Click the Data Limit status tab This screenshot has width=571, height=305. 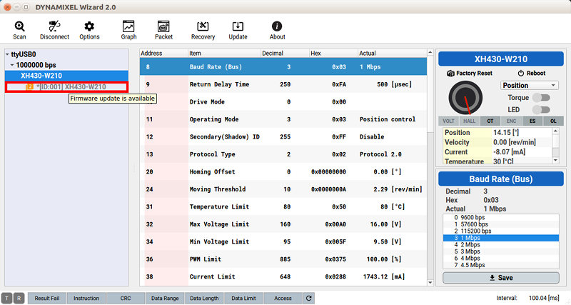pyautogui.click(x=243, y=298)
